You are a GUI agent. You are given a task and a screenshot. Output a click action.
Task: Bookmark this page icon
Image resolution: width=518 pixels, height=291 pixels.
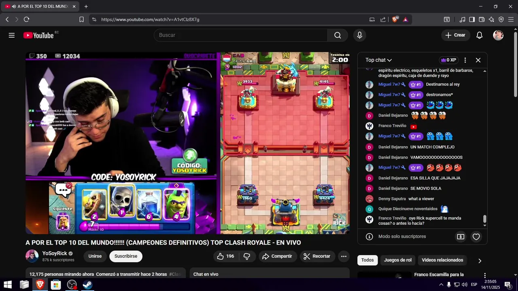(81, 19)
